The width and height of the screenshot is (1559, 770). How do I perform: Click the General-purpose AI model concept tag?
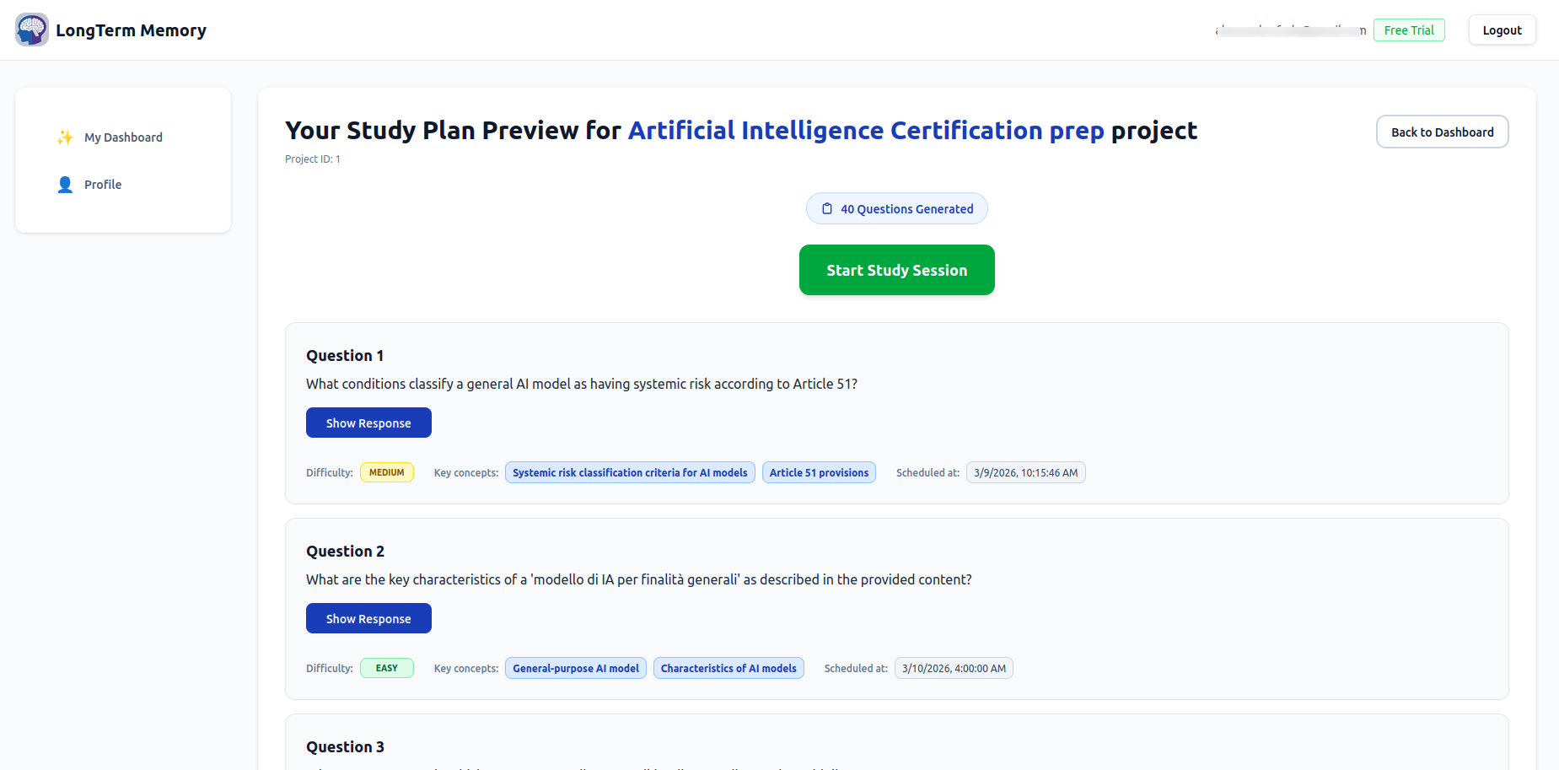576,669
